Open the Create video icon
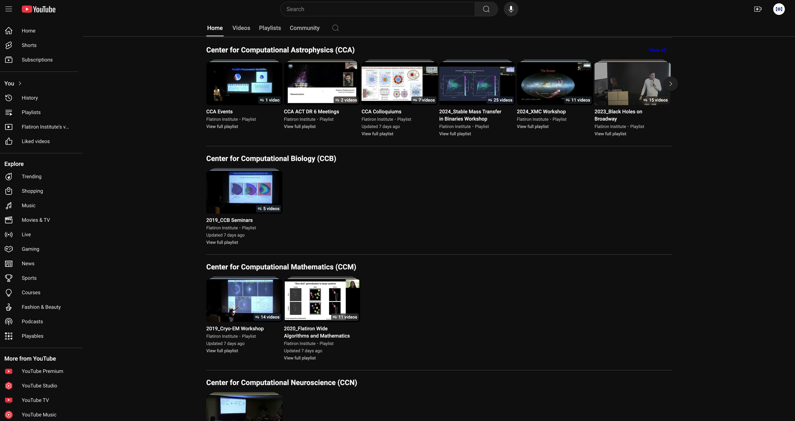The width and height of the screenshot is (795, 421). pos(758,9)
